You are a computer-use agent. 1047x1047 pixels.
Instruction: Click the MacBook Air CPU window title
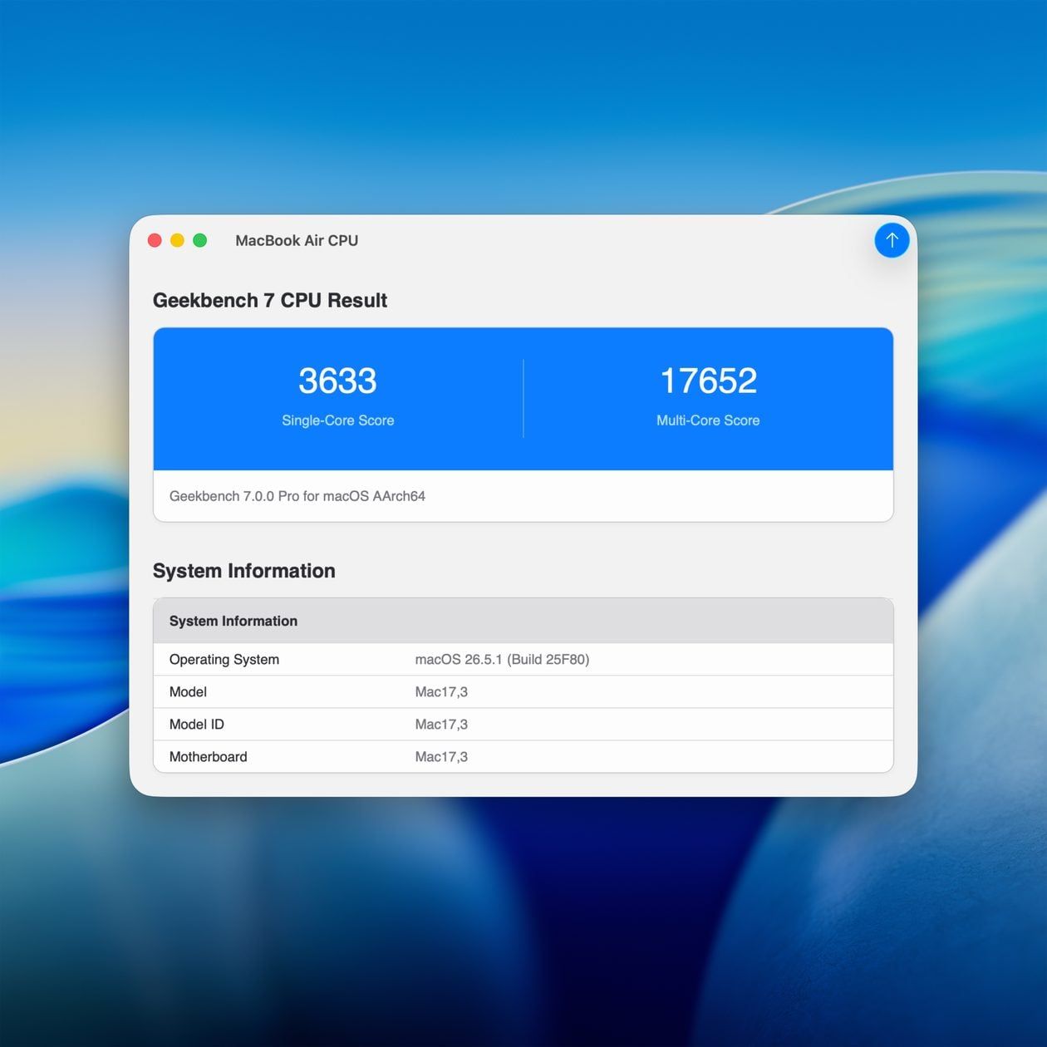pos(297,240)
